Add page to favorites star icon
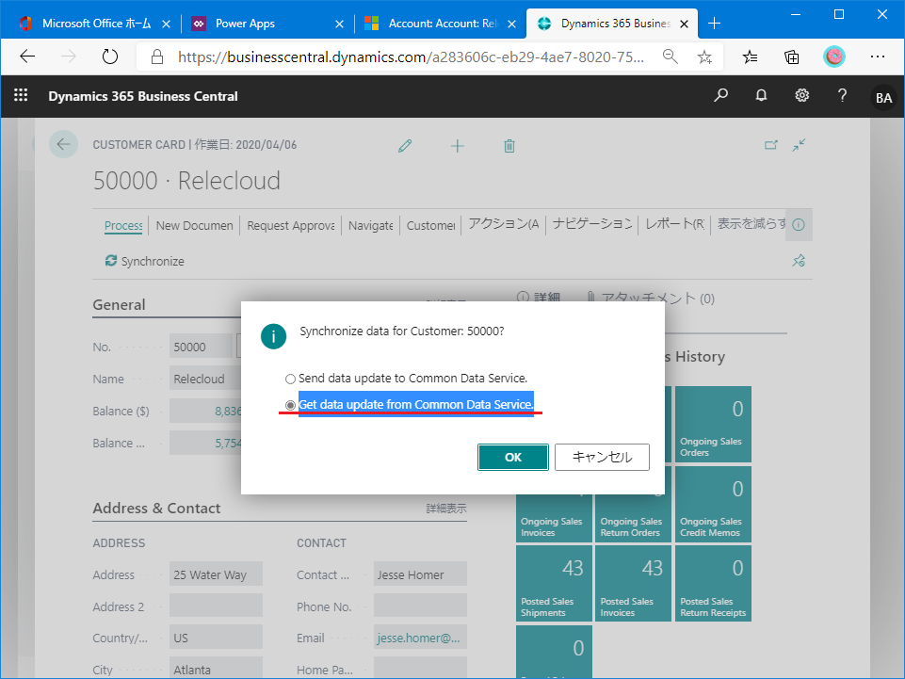 point(704,57)
